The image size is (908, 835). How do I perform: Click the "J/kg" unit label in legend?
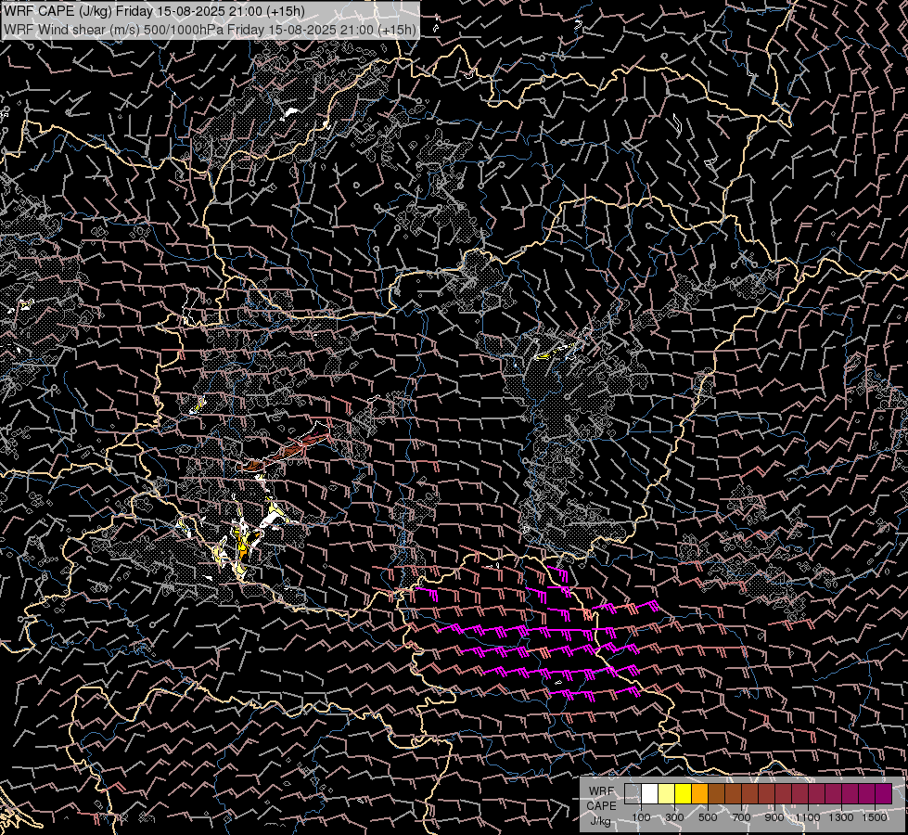pyautogui.click(x=600, y=821)
